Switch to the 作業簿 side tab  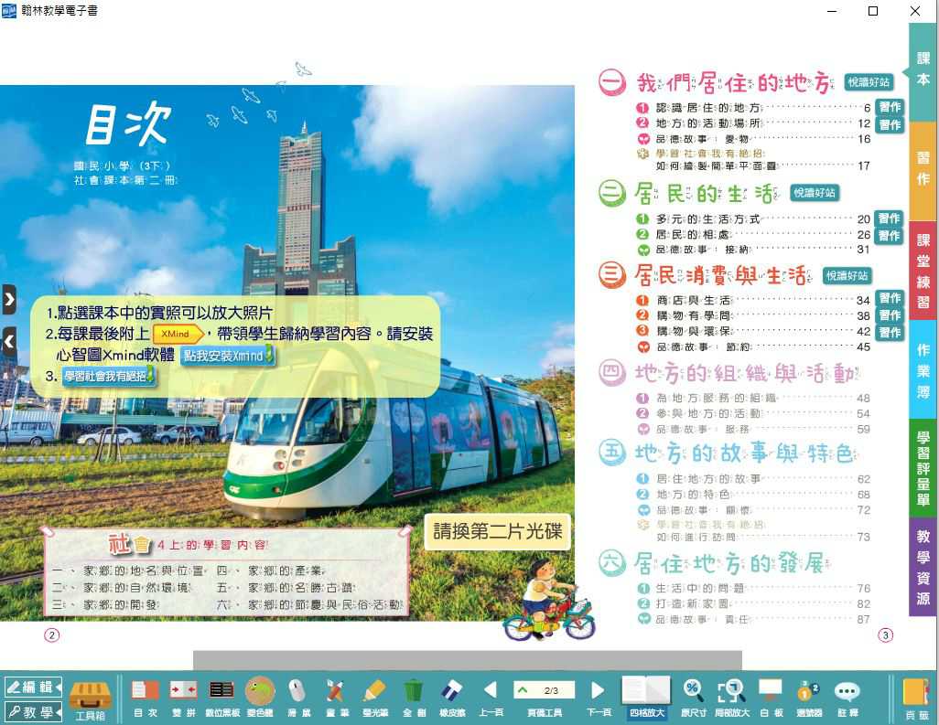pos(923,369)
